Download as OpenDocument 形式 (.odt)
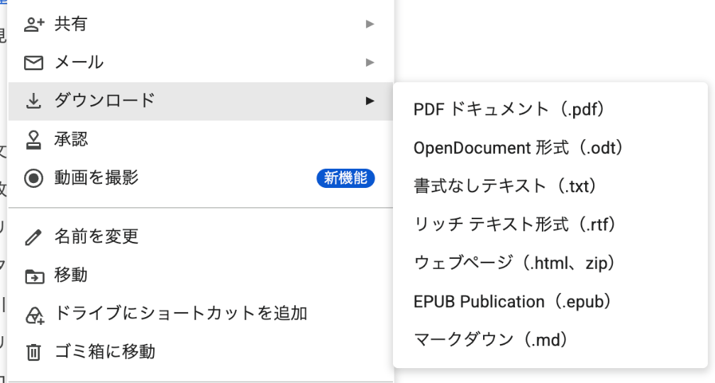This screenshot has height=383, width=715. pos(550,148)
